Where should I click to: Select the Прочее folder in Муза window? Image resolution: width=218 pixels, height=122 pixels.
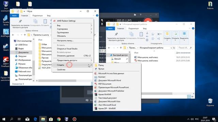tap(45, 58)
